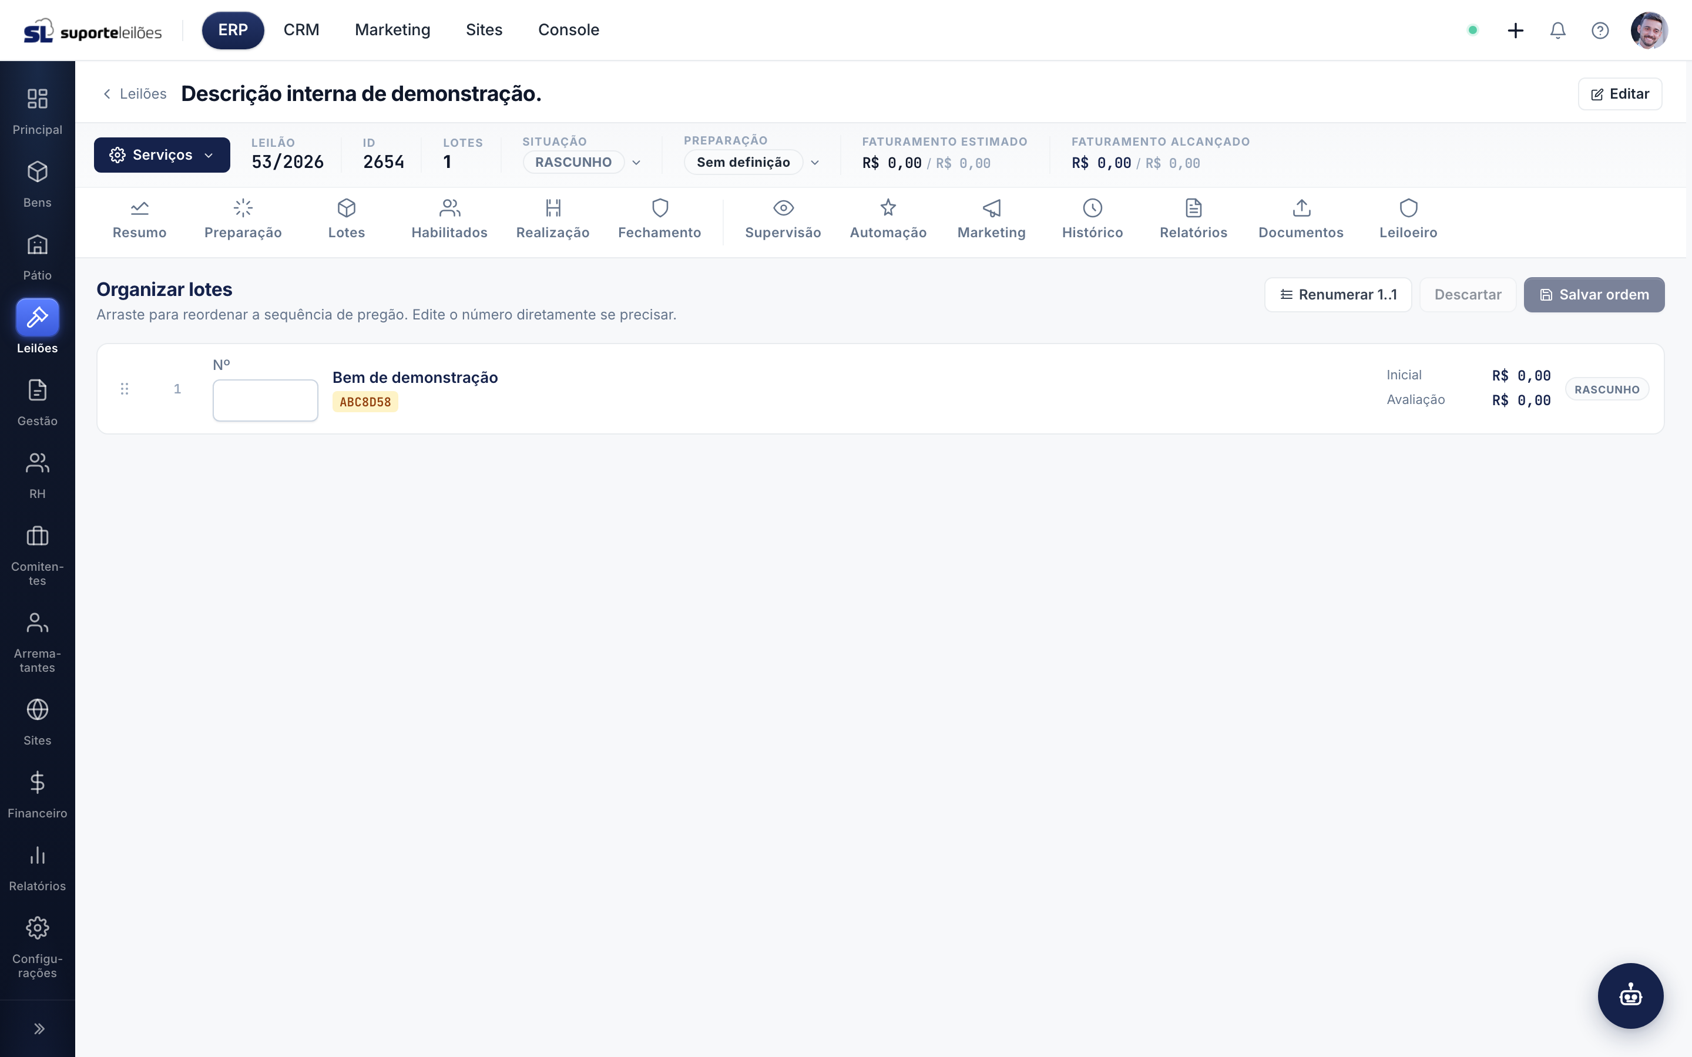Image resolution: width=1692 pixels, height=1057 pixels.
Task: Open Relatórios chart icon in sidebar
Action: 37,856
